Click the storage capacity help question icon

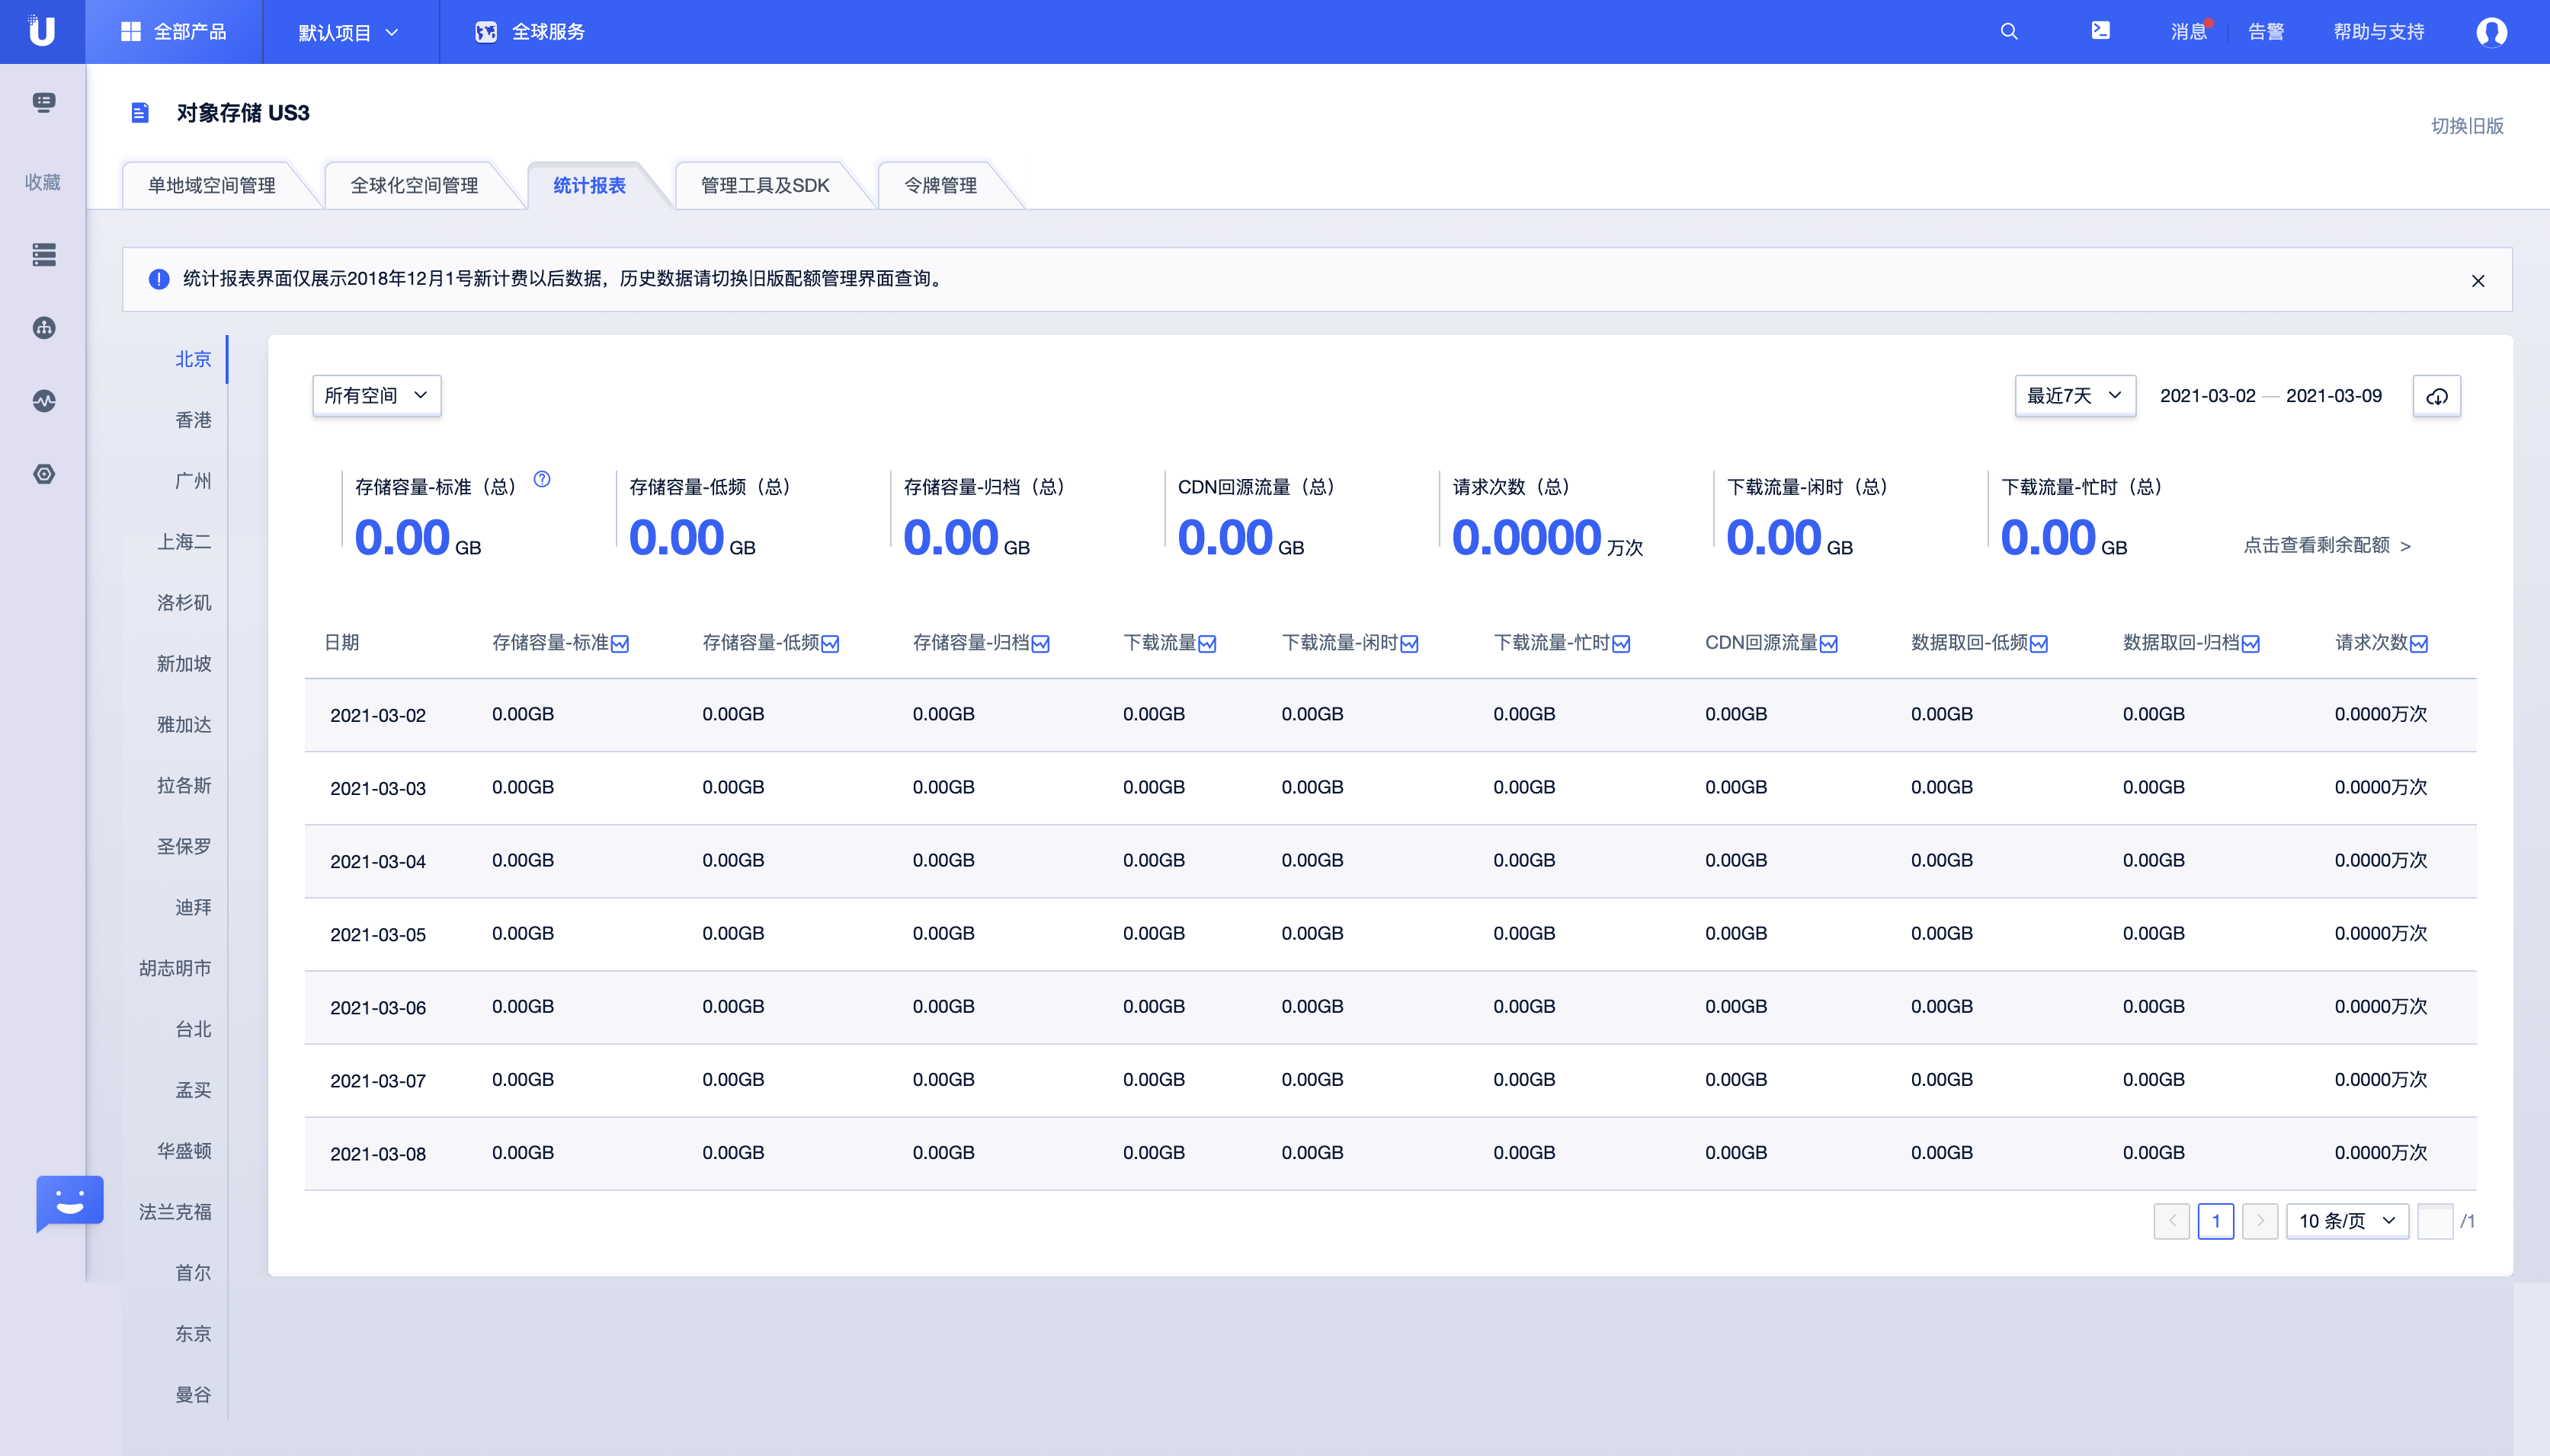tap(541, 479)
